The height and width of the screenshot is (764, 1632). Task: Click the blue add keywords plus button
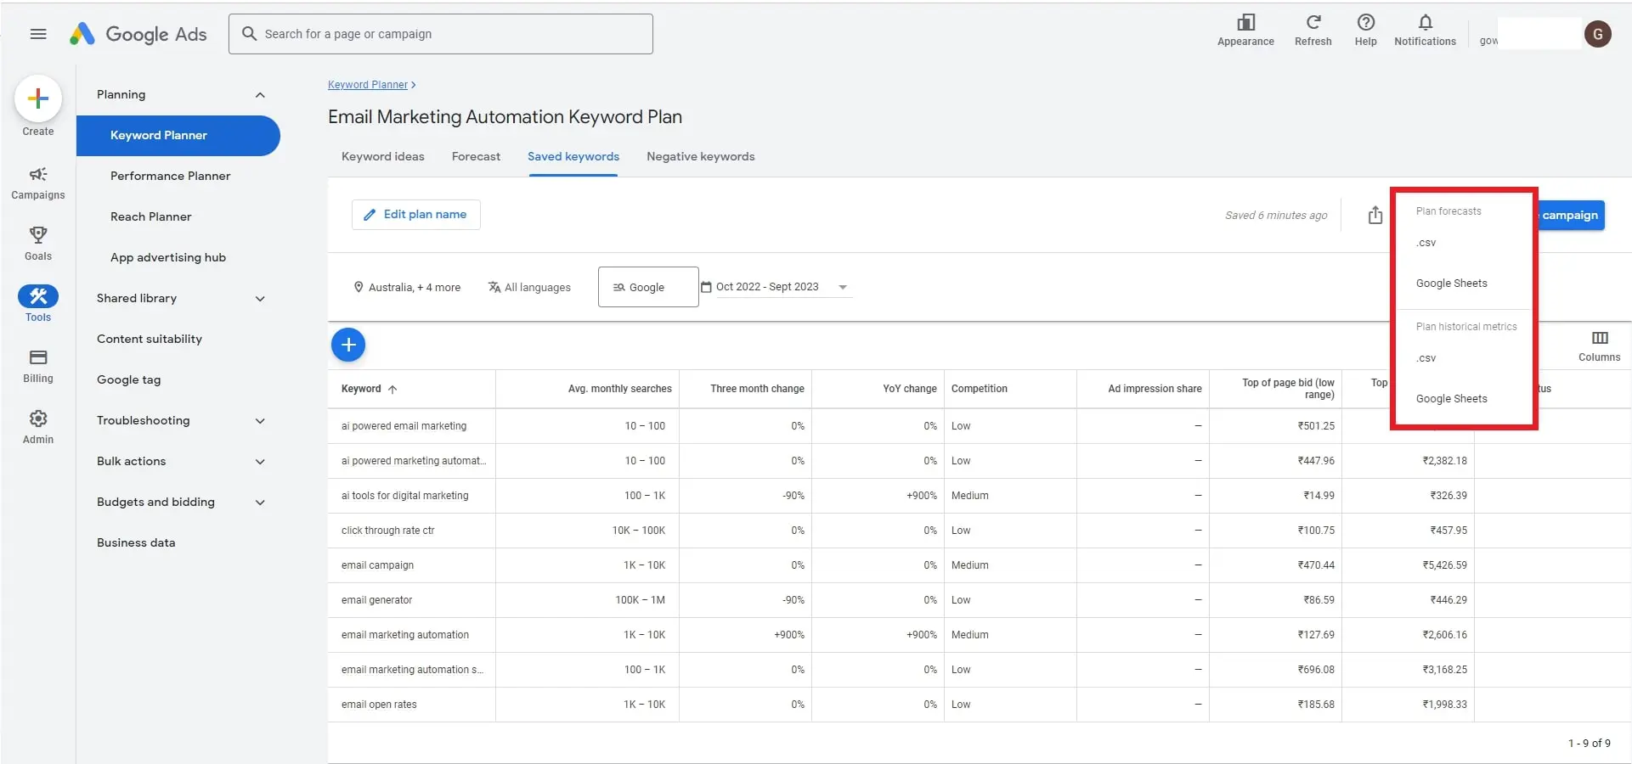[x=348, y=345]
